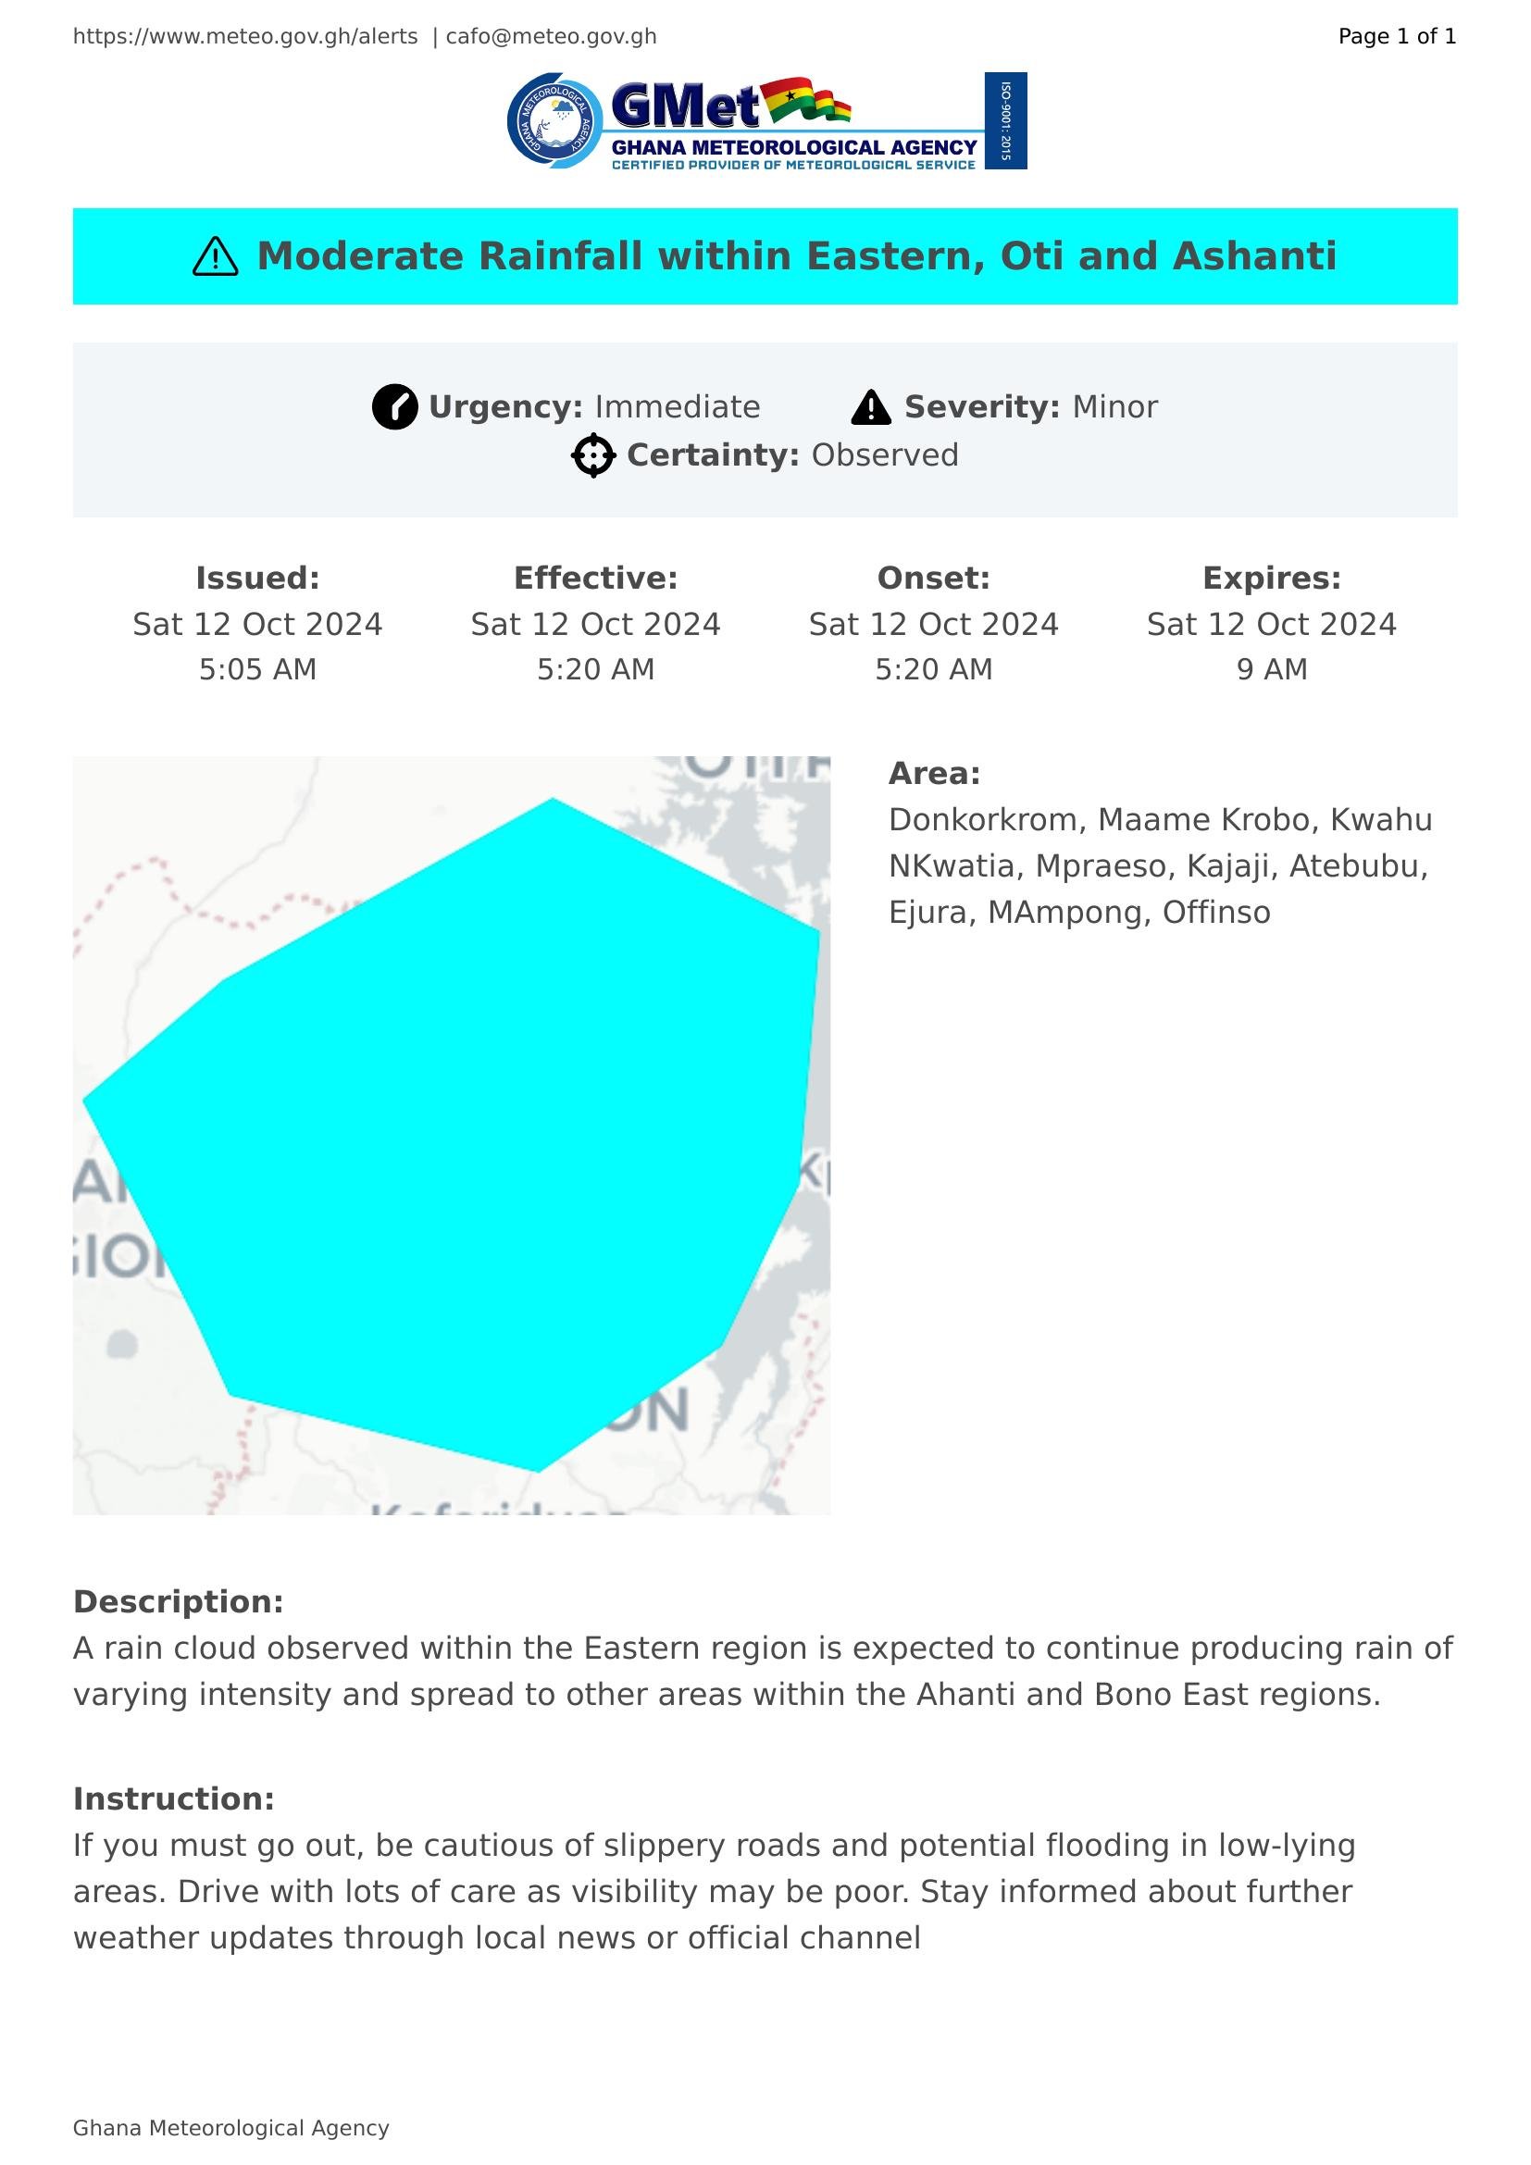The image size is (1531, 2165).
Task: Click the GMet circular logo emblem
Action: pyautogui.click(x=554, y=120)
